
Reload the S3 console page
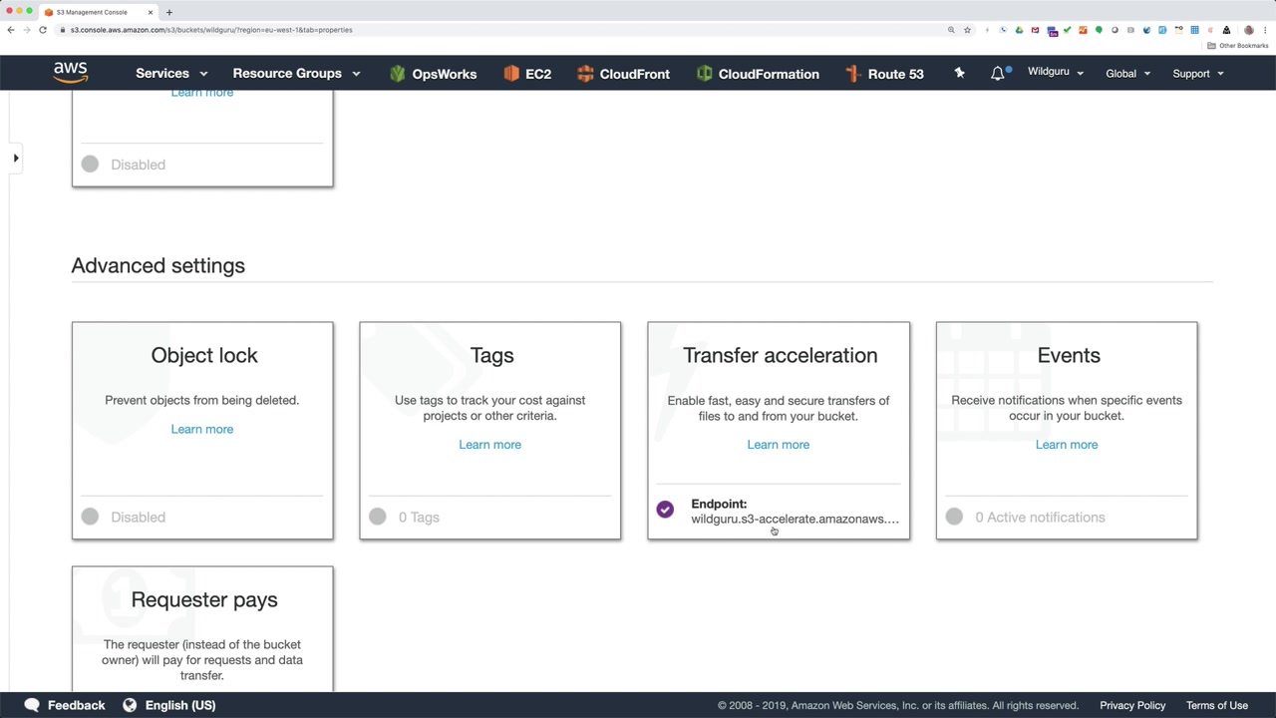click(43, 30)
